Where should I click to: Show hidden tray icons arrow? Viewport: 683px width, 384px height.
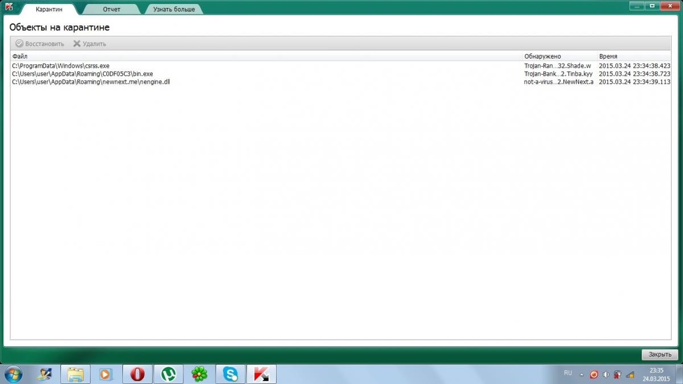[x=581, y=374]
